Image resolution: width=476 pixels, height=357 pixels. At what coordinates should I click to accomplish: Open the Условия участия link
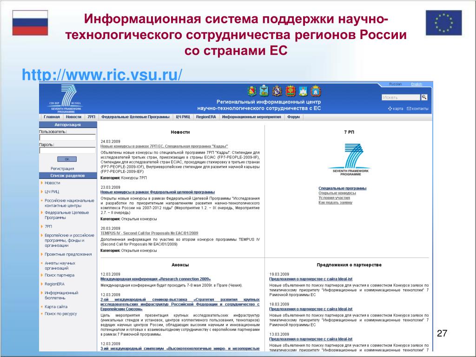click(334, 198)
